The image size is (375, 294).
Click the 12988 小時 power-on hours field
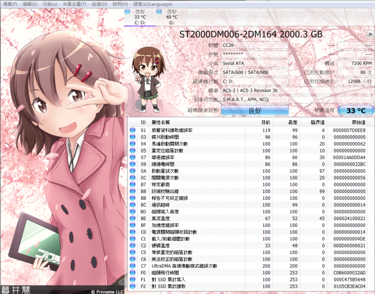point(356,82)
